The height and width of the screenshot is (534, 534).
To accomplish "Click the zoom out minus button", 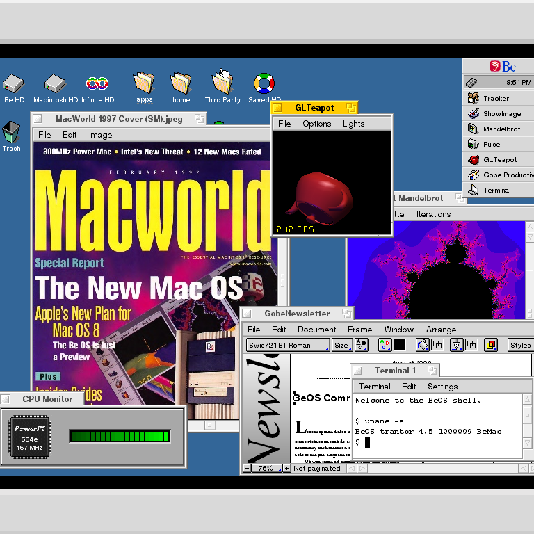I will point(247,468).
